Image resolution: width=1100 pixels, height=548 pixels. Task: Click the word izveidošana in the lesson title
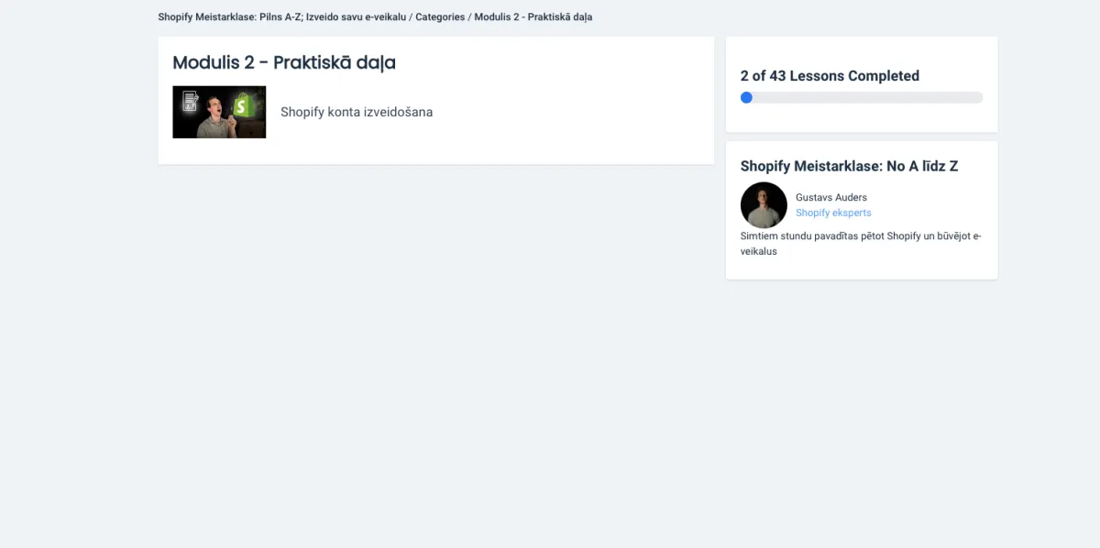coord(397,112)
